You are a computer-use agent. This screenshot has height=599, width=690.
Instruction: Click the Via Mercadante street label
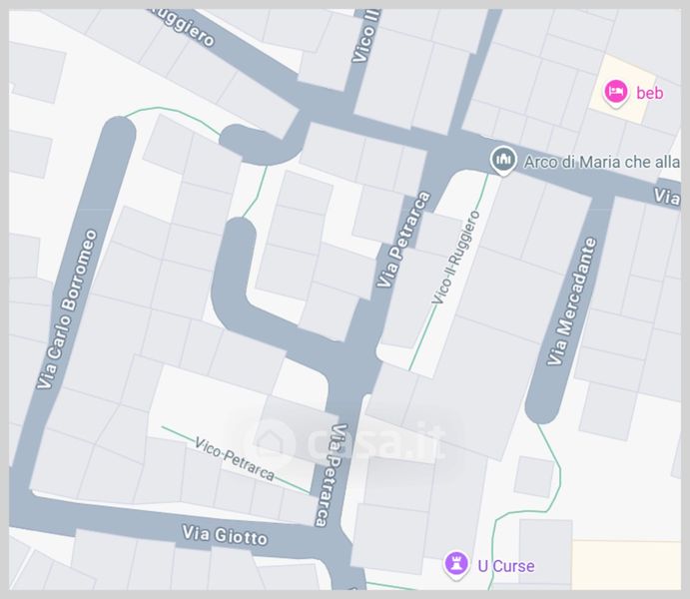click(x=571, y=301)
